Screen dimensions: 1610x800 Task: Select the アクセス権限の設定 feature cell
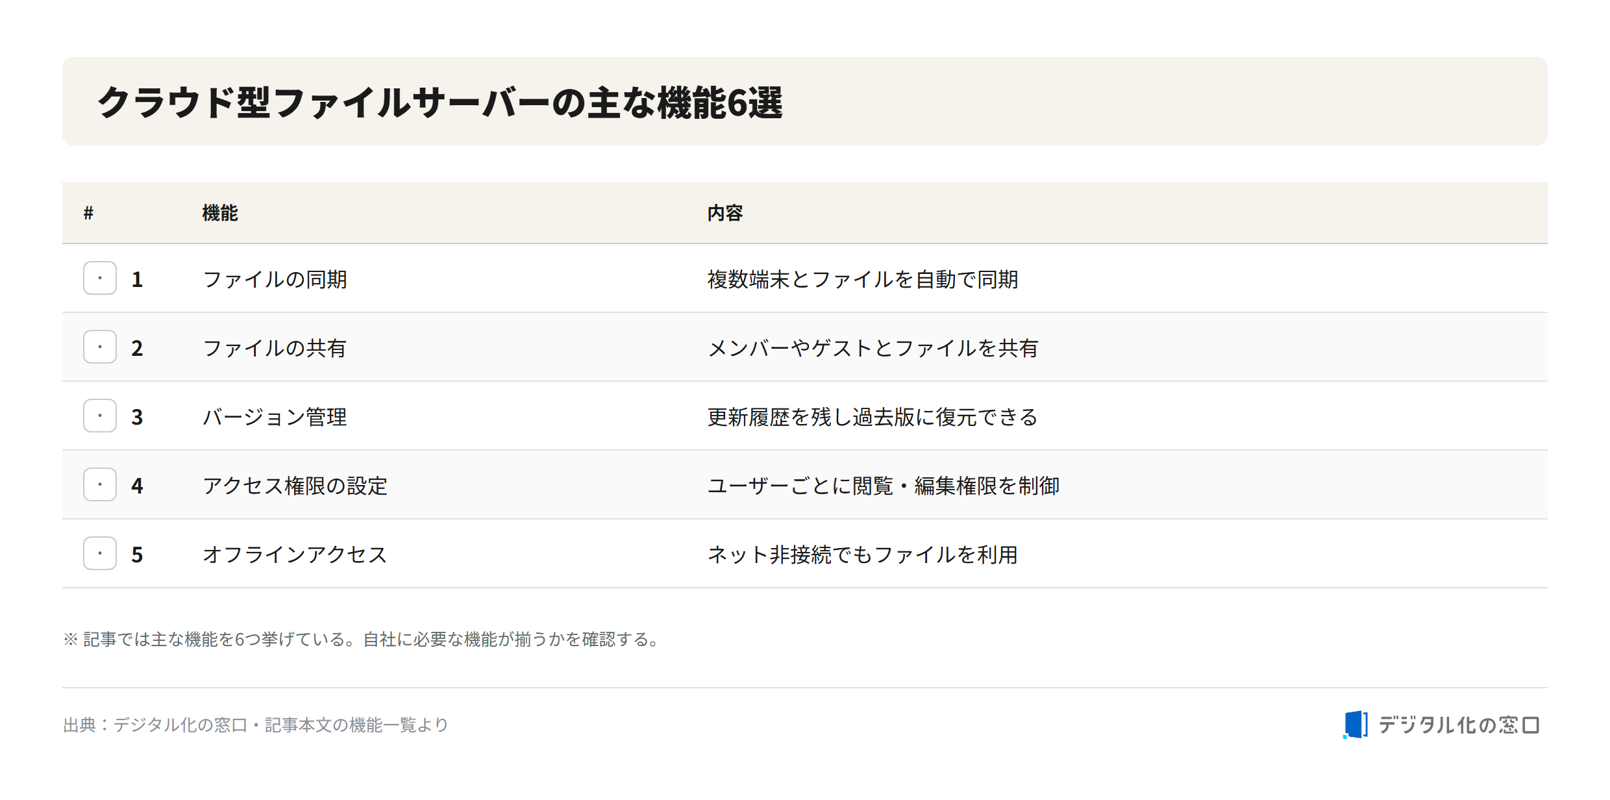tap(295, 486)
